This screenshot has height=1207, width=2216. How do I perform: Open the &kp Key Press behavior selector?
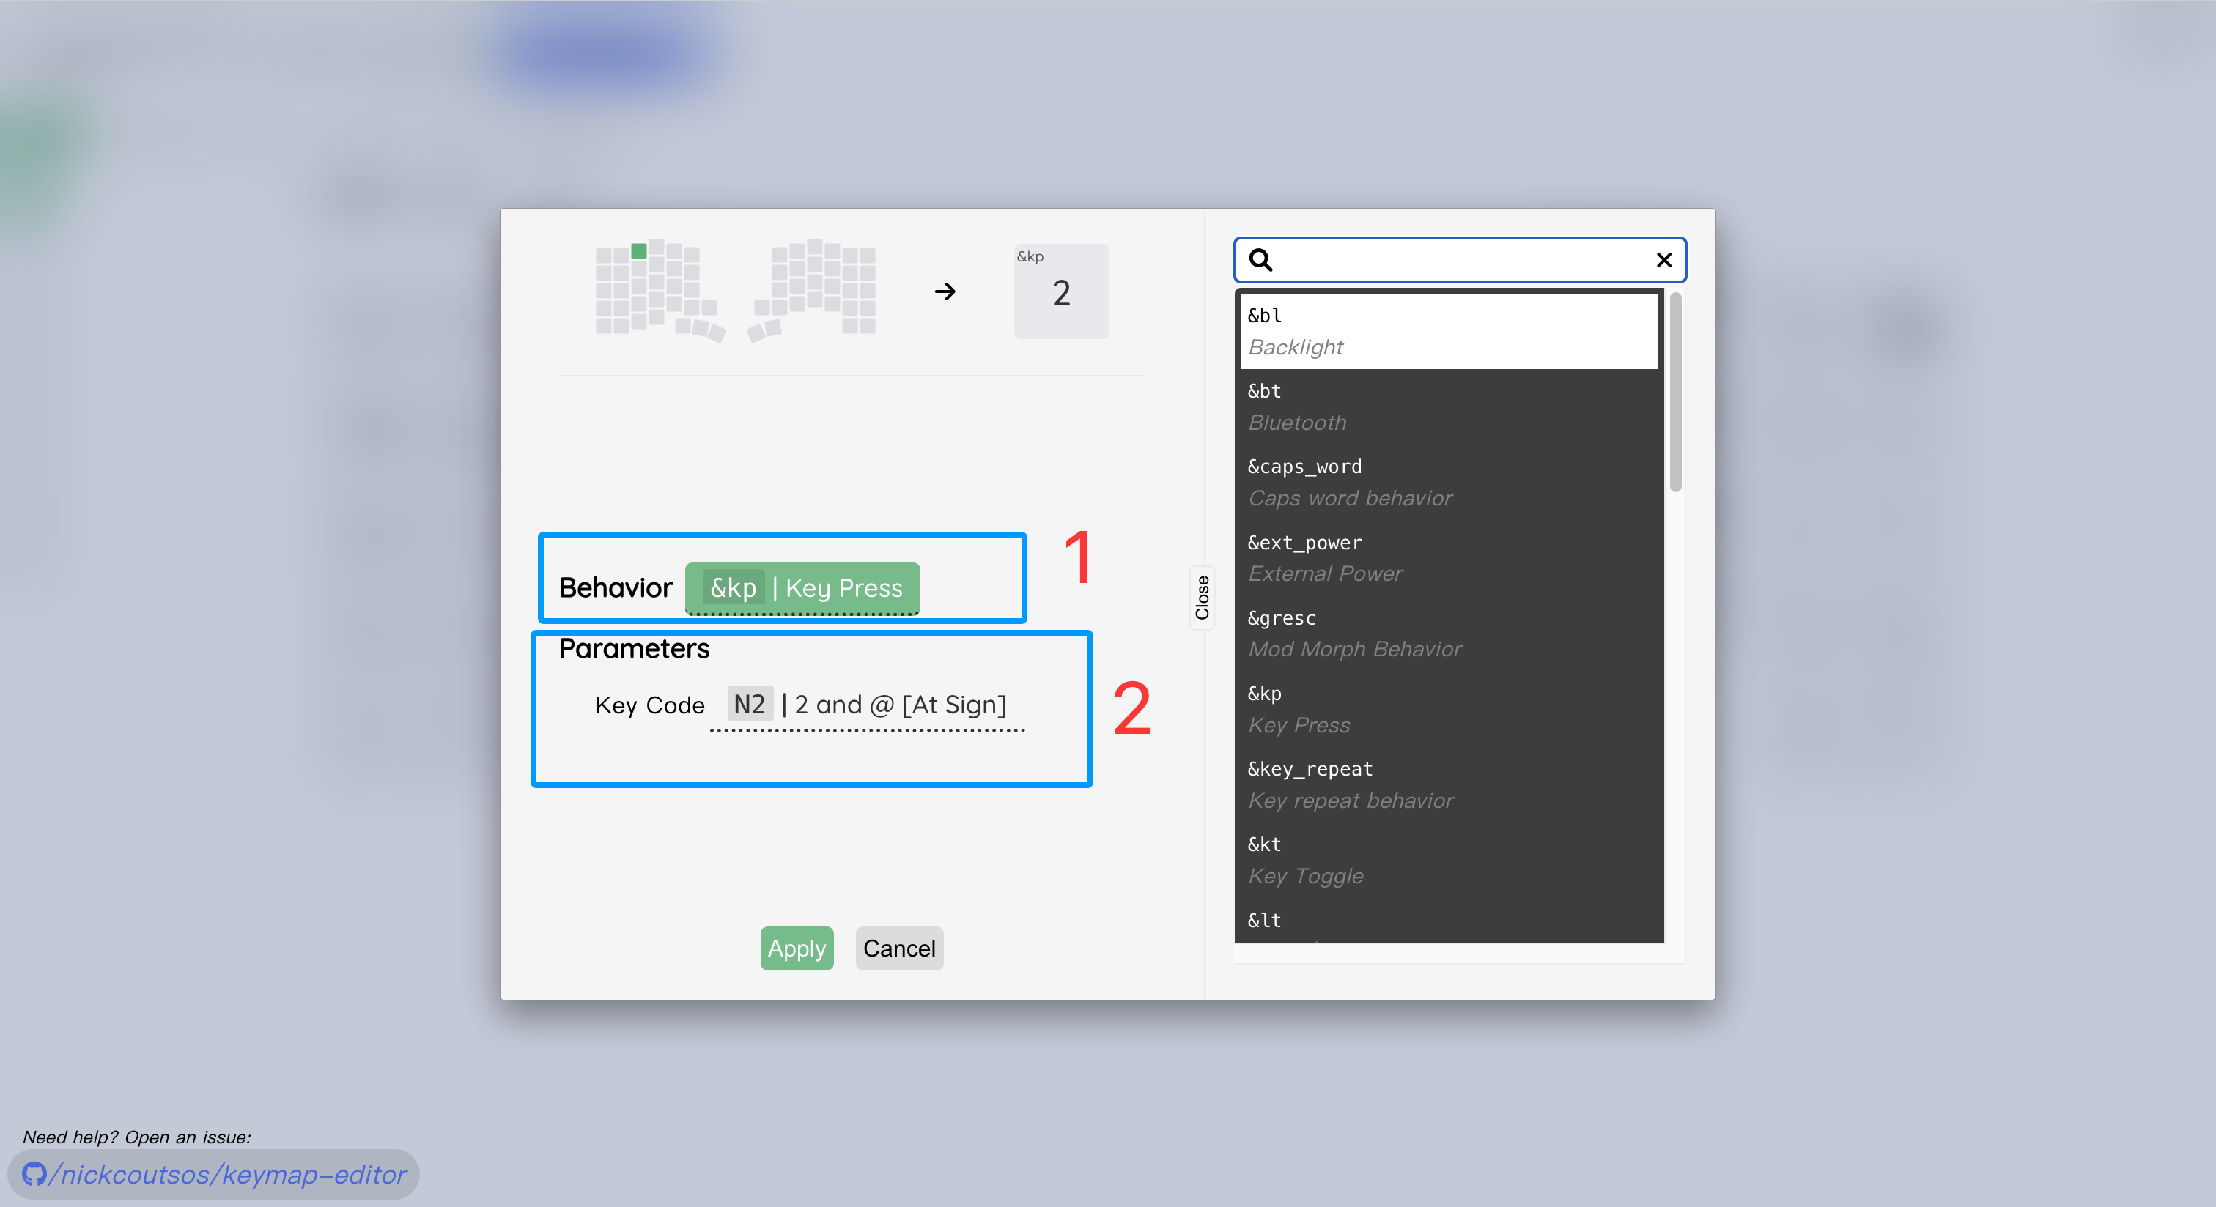802,588
